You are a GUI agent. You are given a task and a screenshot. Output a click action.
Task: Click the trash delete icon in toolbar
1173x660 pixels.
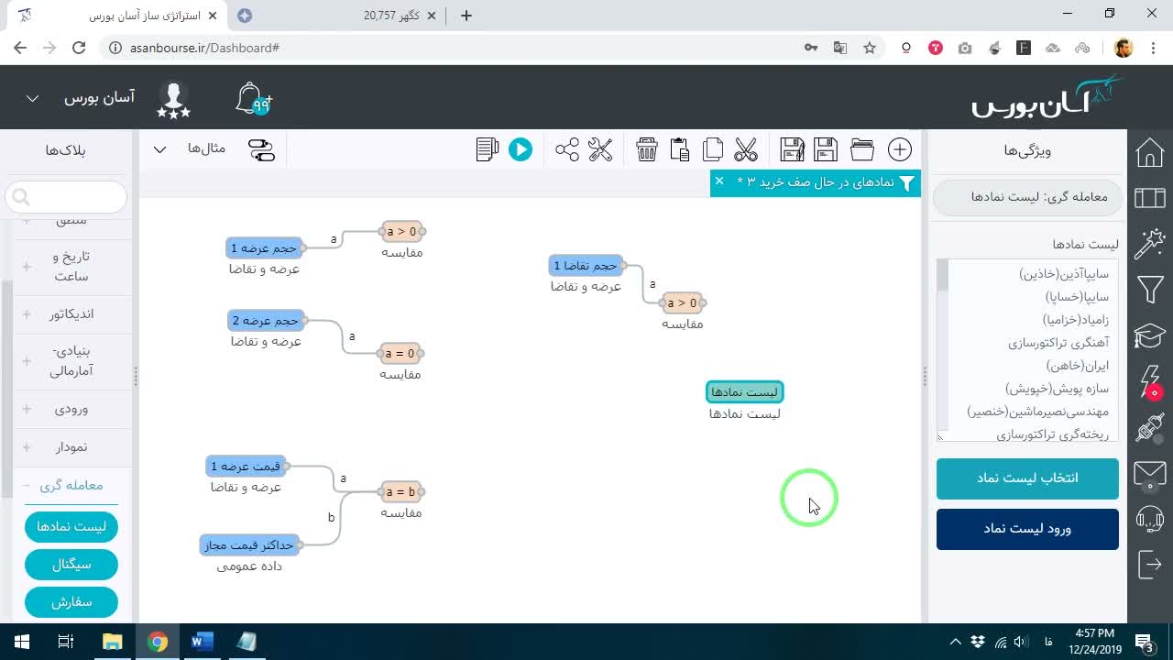pyautogui.click(x=647, y=149)
